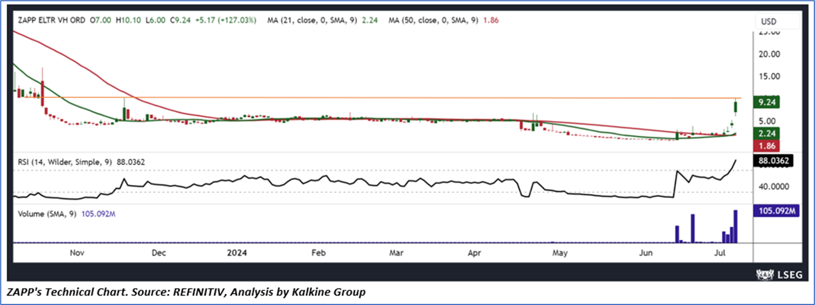Click the Mar label on the time axis
Image resolution: width=815 pixels, height=305 pixels.
pos(396,252)
